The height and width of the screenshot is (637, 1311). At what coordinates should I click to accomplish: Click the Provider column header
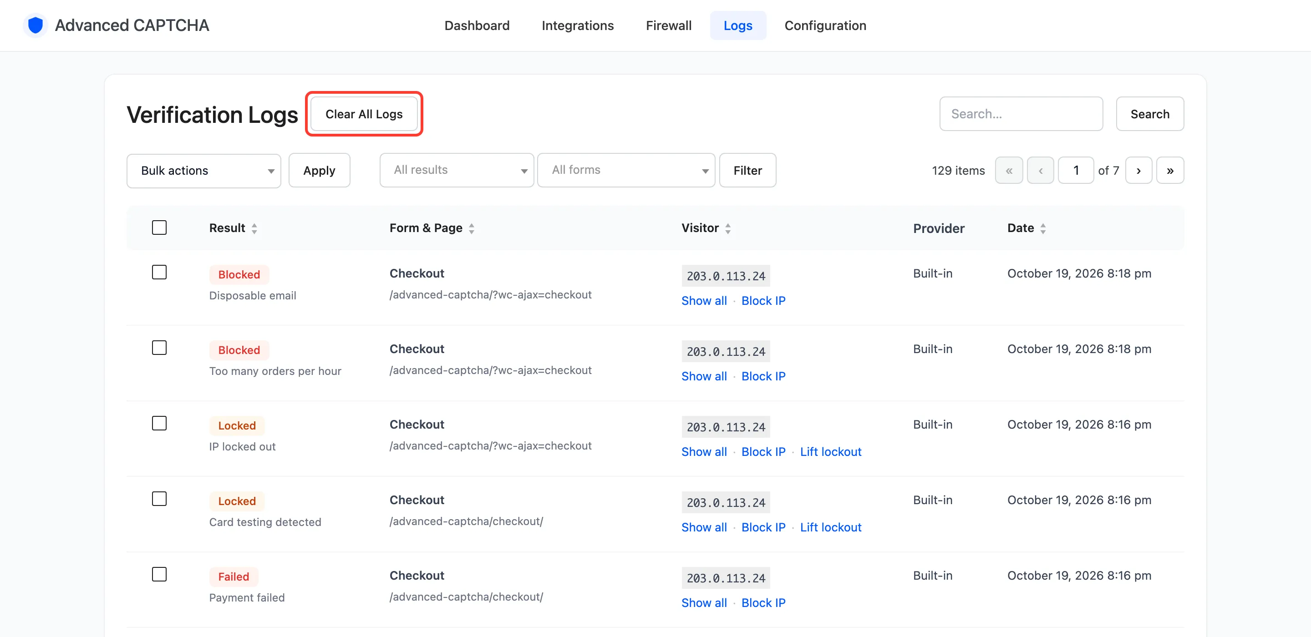coord(939,228)
